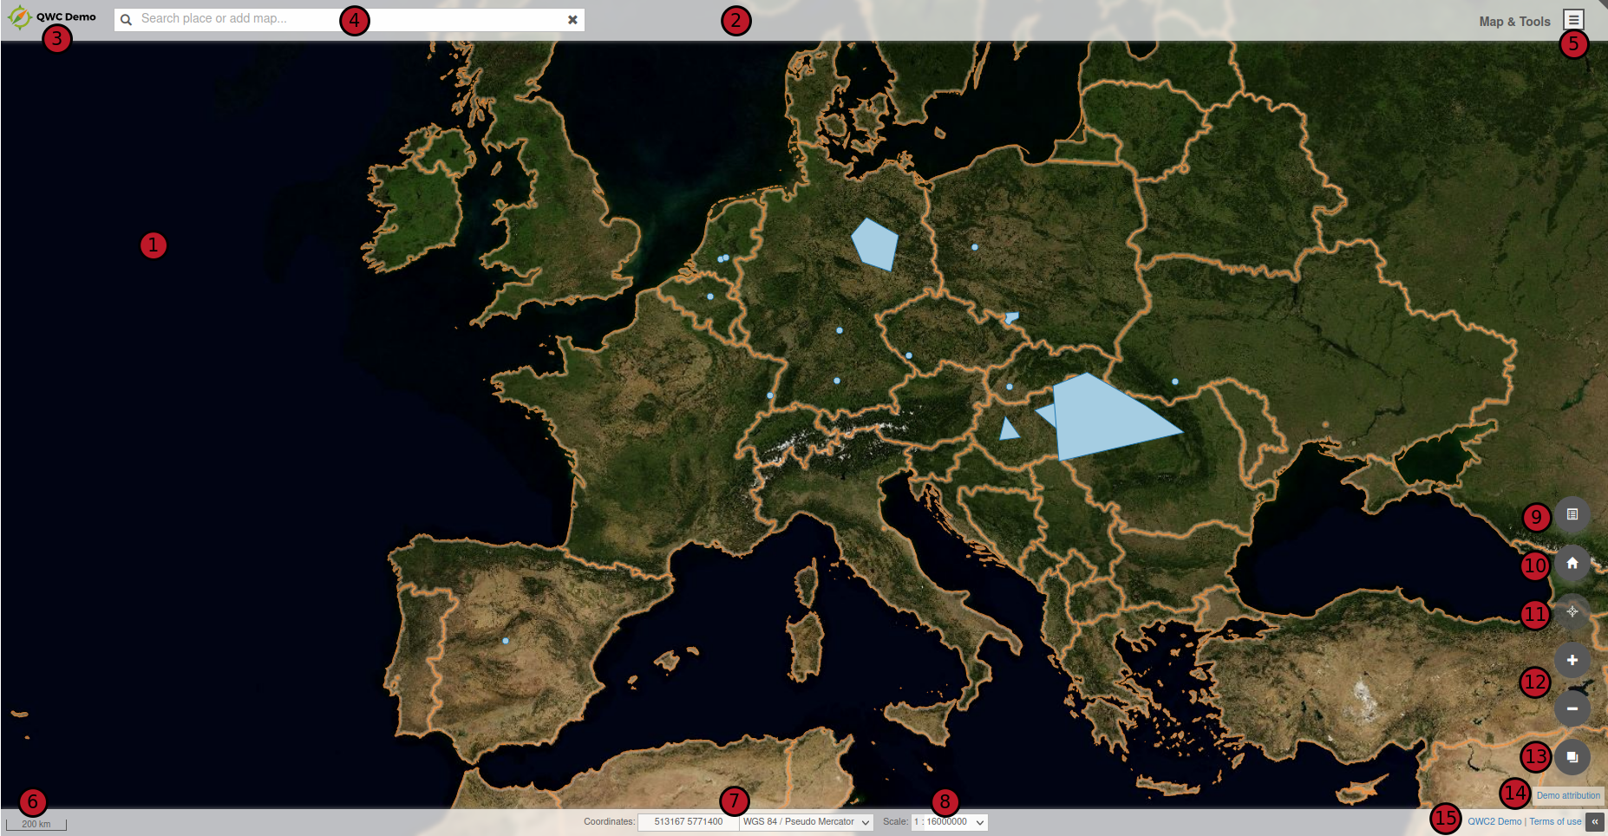The height and width of the screenshot is (836, 1608).
Task: Open the Terms of use link
Action: [x=1555, y=822]
